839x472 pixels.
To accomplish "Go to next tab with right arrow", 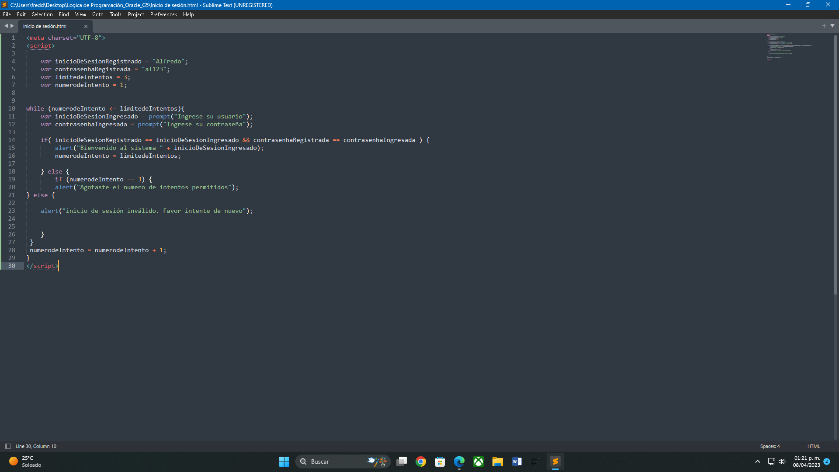I will coord(12,26).
